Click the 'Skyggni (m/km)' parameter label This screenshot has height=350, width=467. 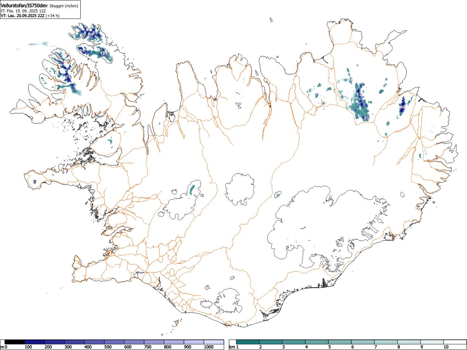pos(63,6)
